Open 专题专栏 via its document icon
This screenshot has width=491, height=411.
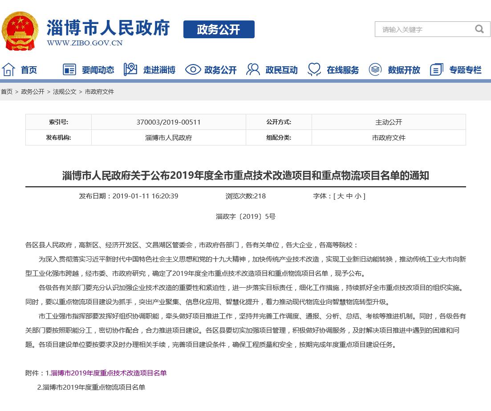coord(436,69)
